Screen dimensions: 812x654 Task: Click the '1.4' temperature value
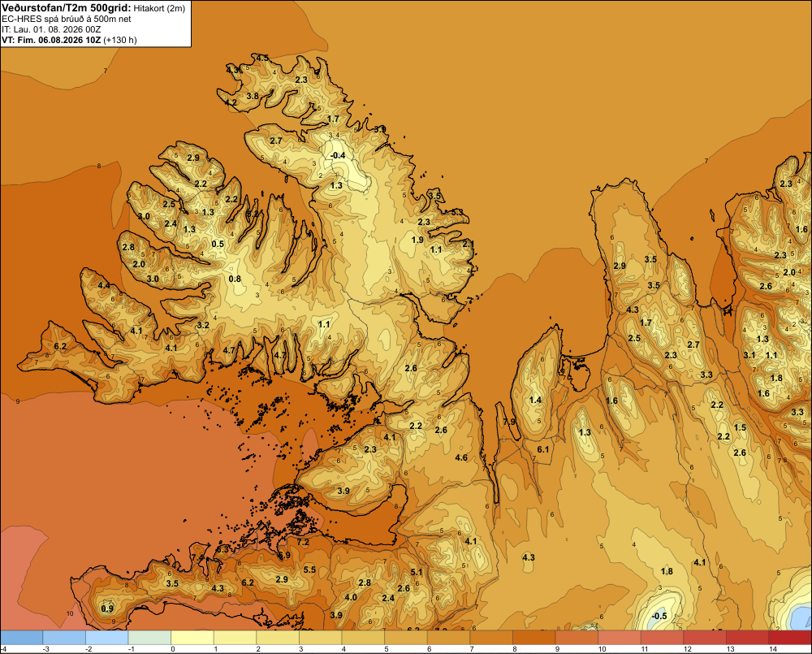point(535,400)
